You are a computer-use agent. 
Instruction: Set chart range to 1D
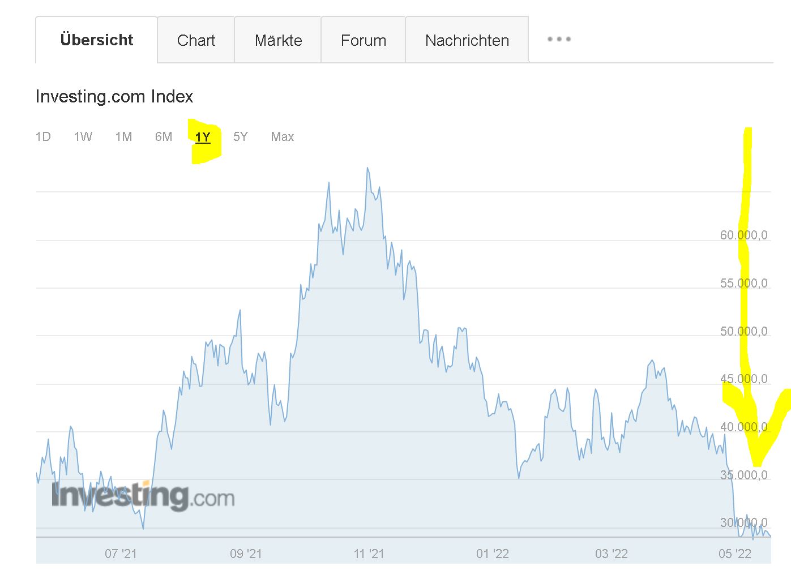pyautogui.click(x=43, y=137)
